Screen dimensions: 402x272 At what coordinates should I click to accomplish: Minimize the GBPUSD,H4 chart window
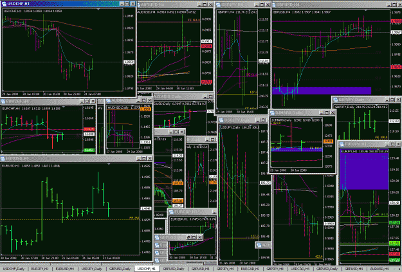coord(388,5)
